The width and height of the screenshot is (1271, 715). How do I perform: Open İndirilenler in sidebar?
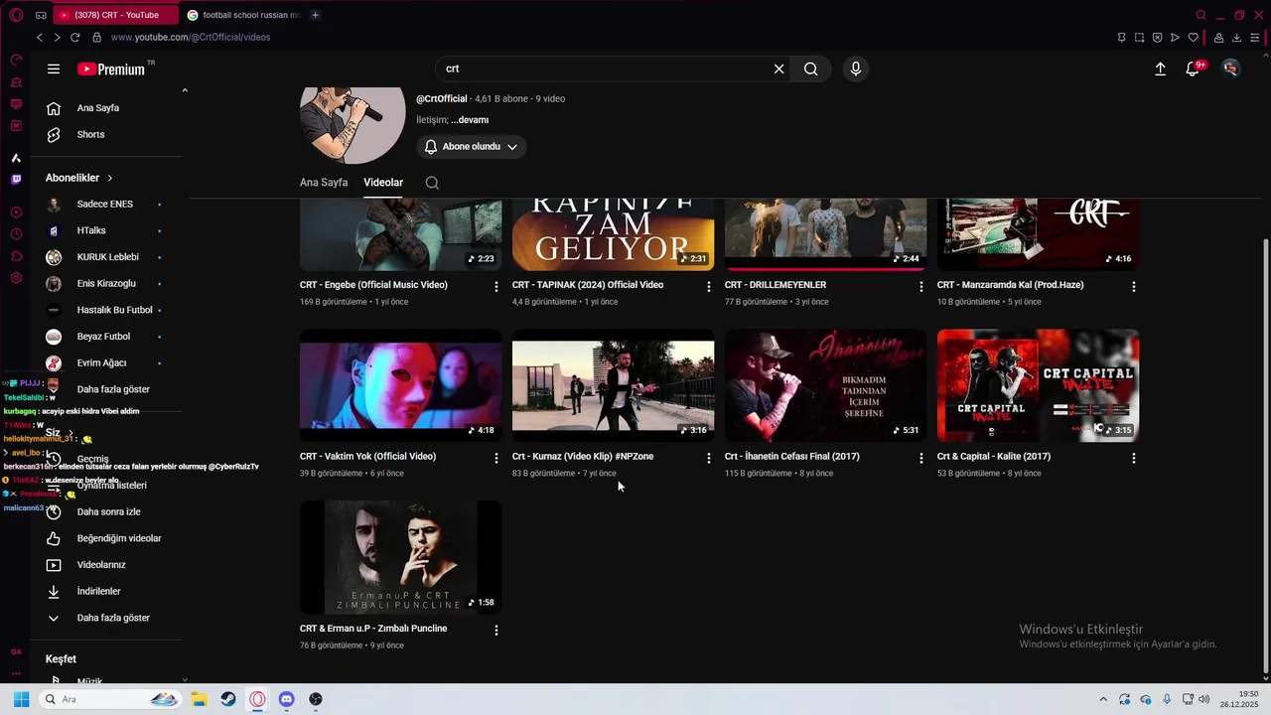click(x=99, y=591)
